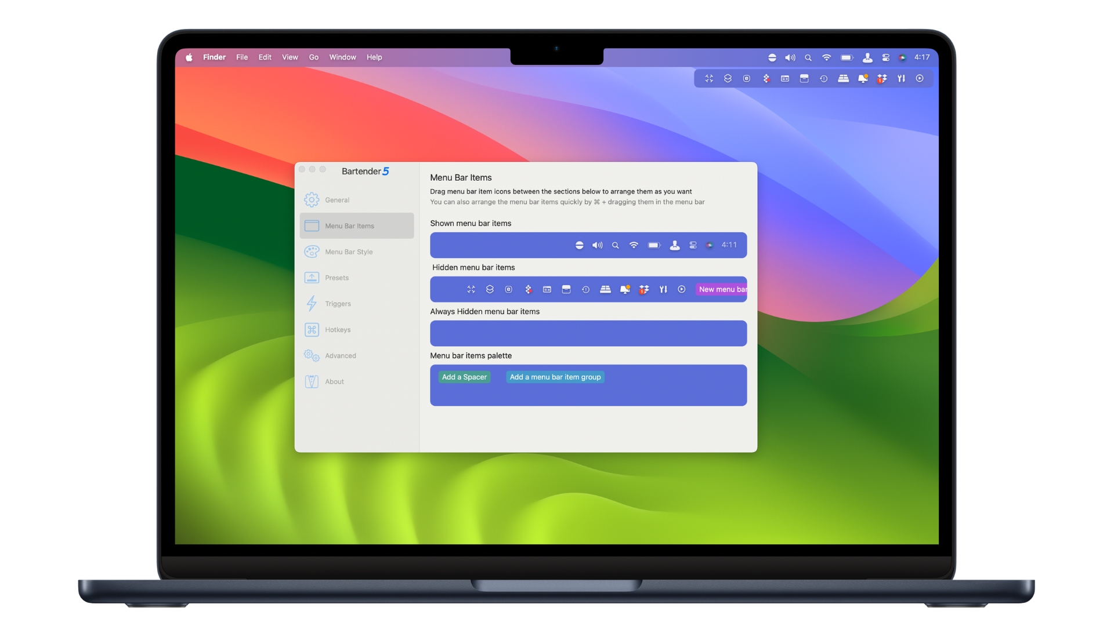Open the Window menu

[343, 57]
